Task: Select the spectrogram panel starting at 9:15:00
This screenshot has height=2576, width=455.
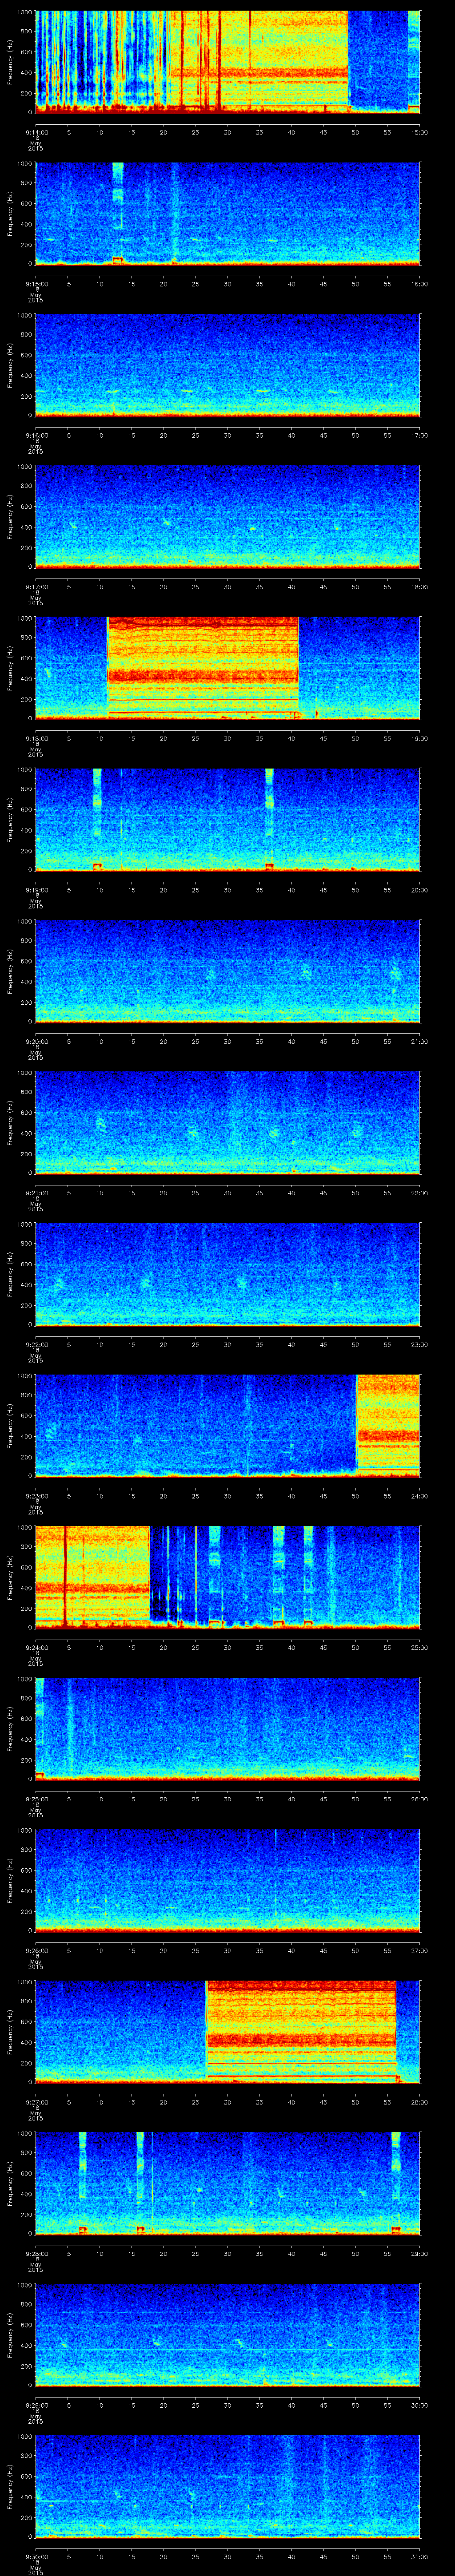Action: (228, 213)
